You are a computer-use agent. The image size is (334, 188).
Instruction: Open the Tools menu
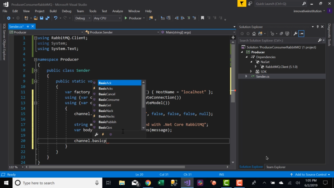93,11
